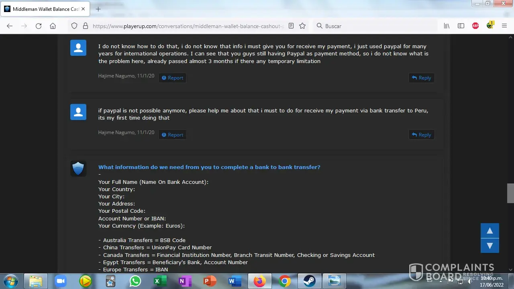
Task: Click the 'Your Address:' line
Action: (116, 204)
